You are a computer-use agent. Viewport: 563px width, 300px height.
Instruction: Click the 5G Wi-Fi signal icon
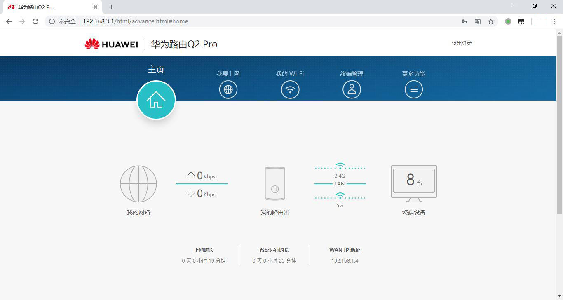[x=340, y=196]
